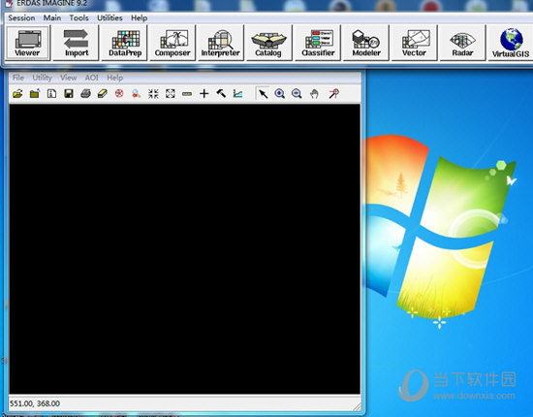
Task: Launch the VirtualGIS module
Action: point(511,43)
